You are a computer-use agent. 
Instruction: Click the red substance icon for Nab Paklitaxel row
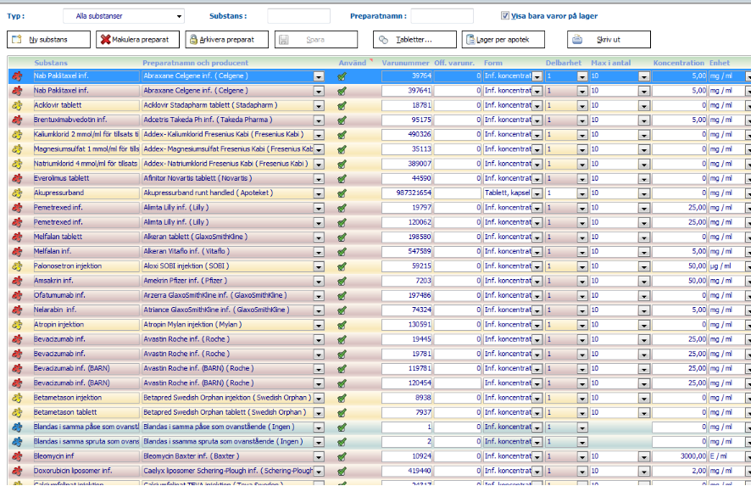[16, 75]
